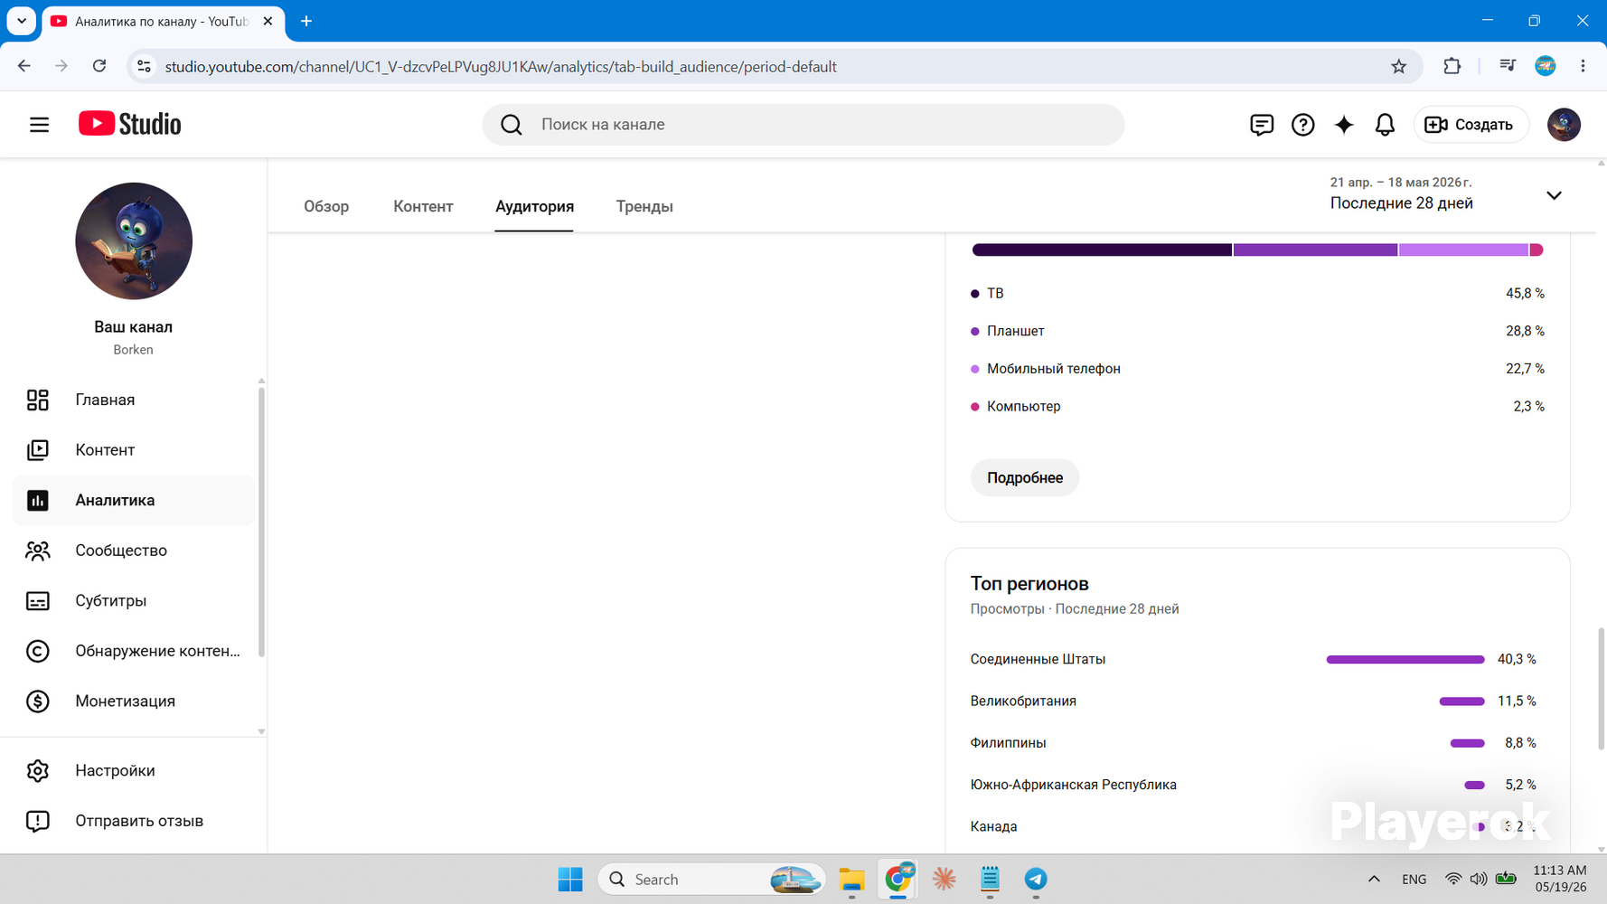Open the hamburger navigation menu
This screenshot has height=904, width=1607.
39,125
